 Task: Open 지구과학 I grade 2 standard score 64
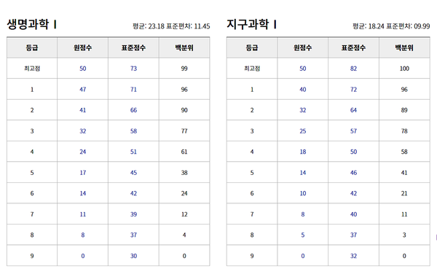click(353, 110)
